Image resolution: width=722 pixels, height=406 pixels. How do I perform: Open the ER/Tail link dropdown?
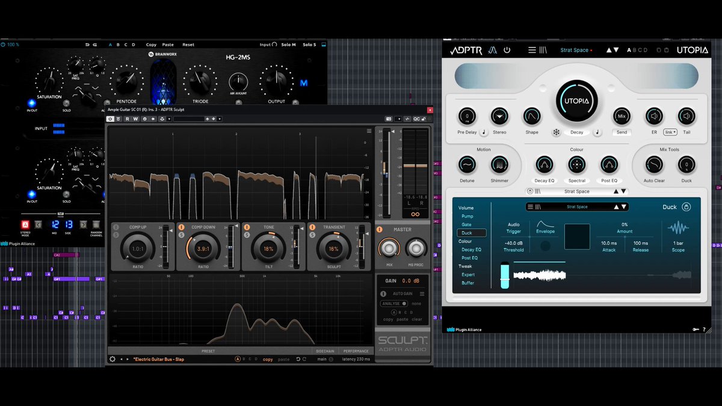tap(670, 132)
